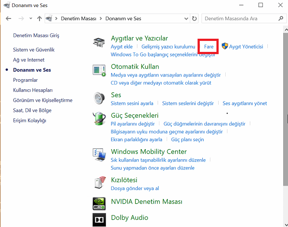Click Ses aygıtlarını yönet link

245,103
